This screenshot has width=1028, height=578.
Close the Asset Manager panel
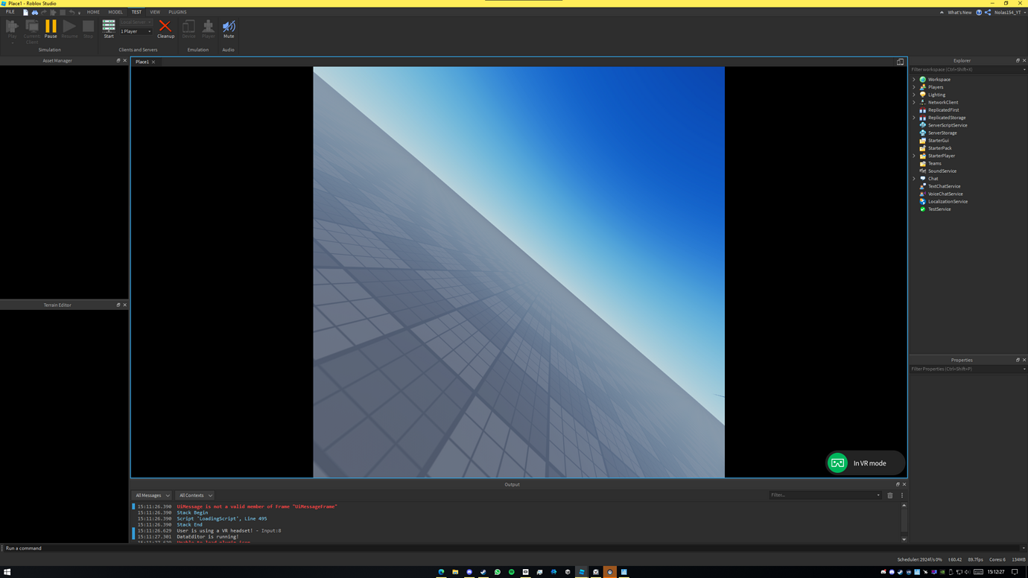pos(124,60)
